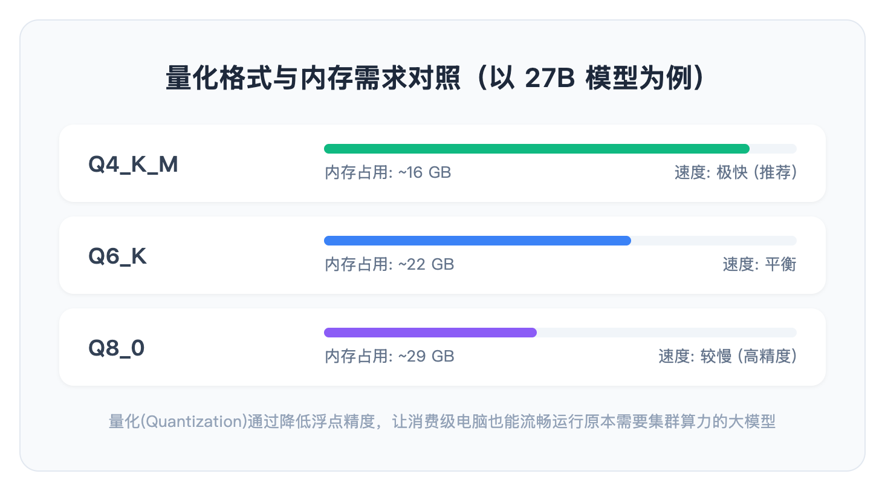Click the unfilled end of Q8_0 bar
Screen dimensions: 885x491
click(x=667, y=333)
